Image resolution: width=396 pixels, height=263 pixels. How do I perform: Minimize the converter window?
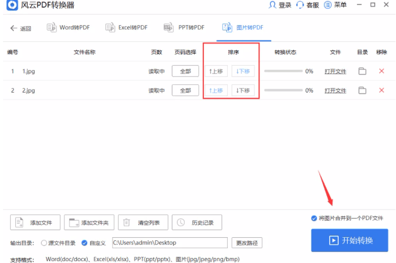(x=359, y=5)
